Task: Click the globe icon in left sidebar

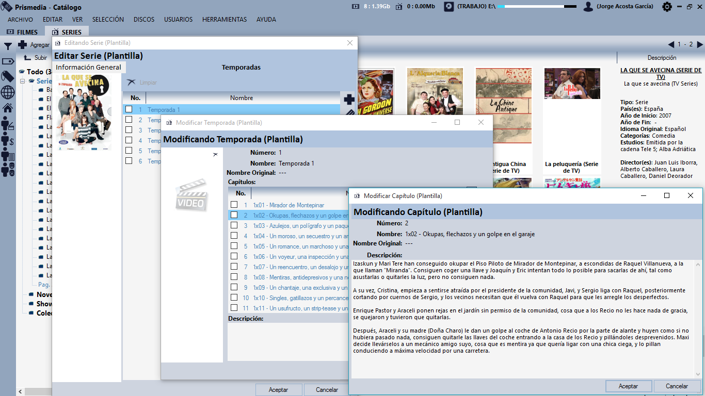Action: [8, 92]
